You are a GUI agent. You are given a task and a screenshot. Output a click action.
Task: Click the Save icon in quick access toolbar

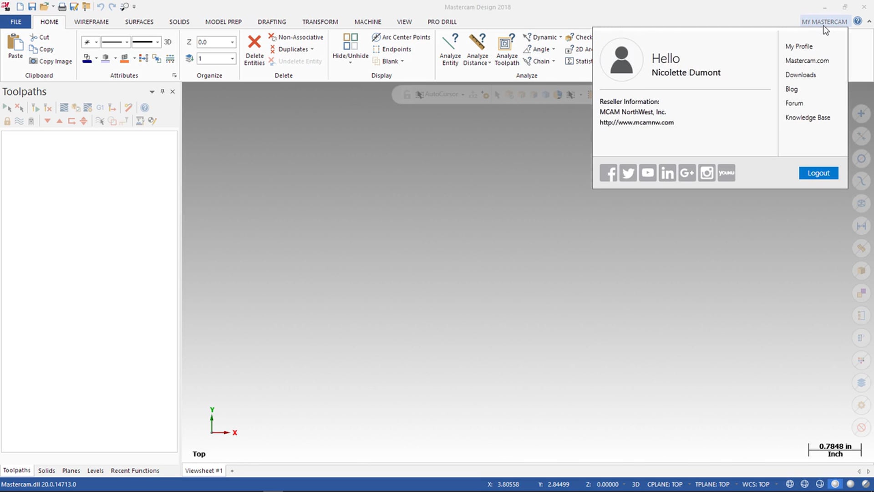click(x=32, y=7)
